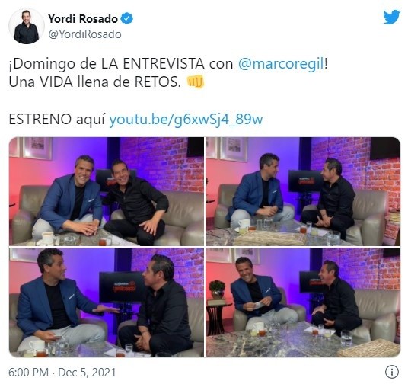The image size is (408, 384).
Task: Open the bottom-right interview photo
Action: [303, 302]
